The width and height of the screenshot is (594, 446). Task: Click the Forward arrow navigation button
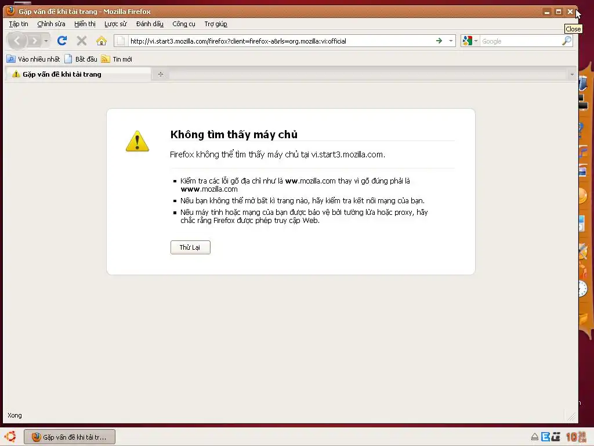[34, 41]
